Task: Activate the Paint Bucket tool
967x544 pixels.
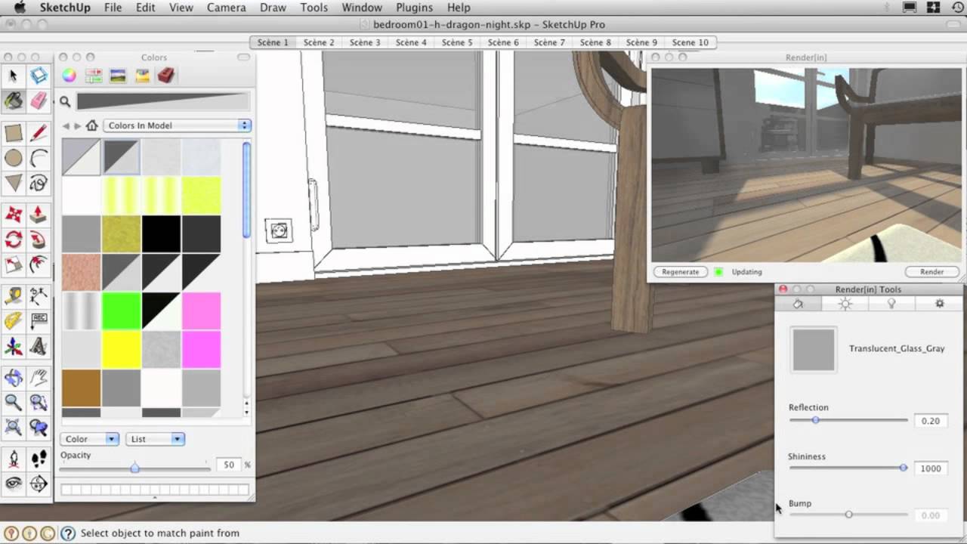Action: (13, 100)
